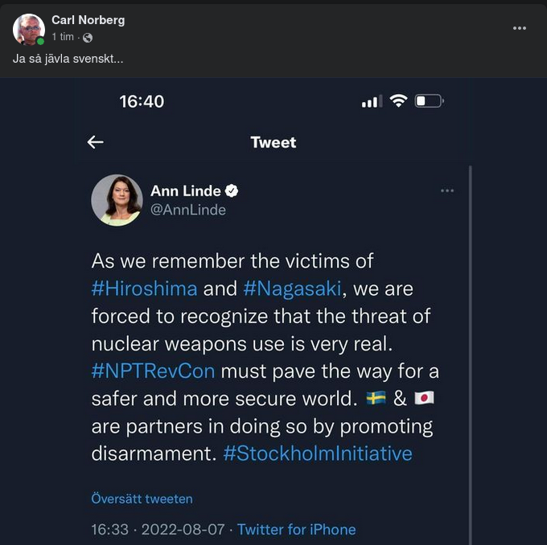This screenshot has width=547, height=545.
Task: Click the Swedish flag emoji
Action: [x=376, y=400]
